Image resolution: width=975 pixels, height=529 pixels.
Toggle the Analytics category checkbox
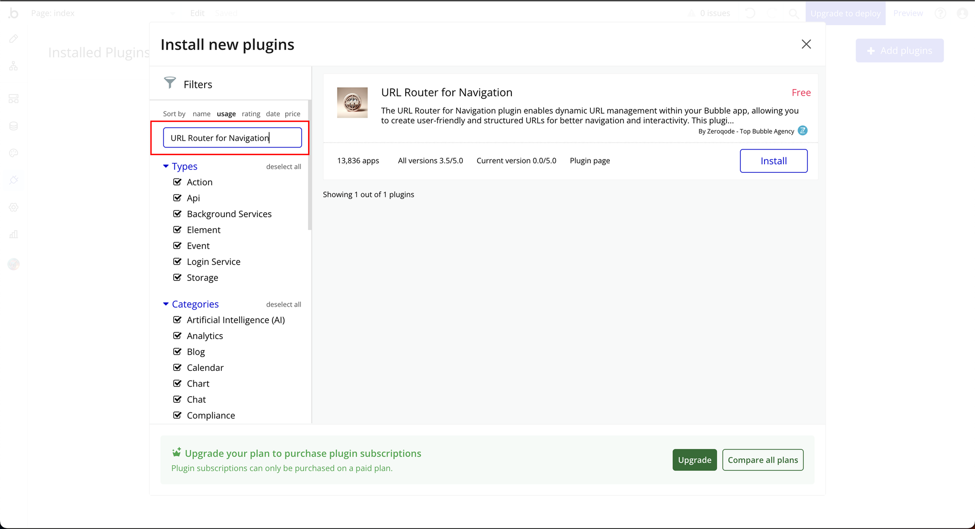coord(177,336)
